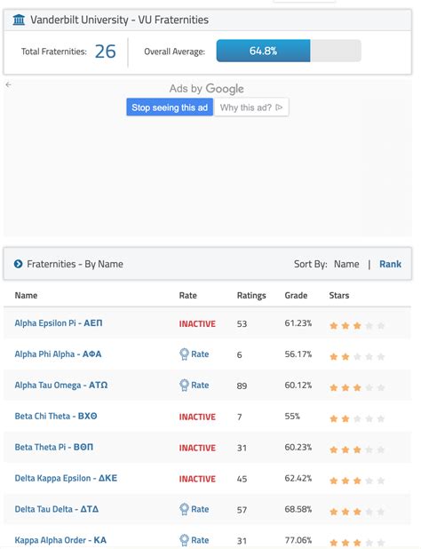This screenshot has width=421, height=549.
Task: Click the Stop seeing this ad button
Action: (170, 107)
